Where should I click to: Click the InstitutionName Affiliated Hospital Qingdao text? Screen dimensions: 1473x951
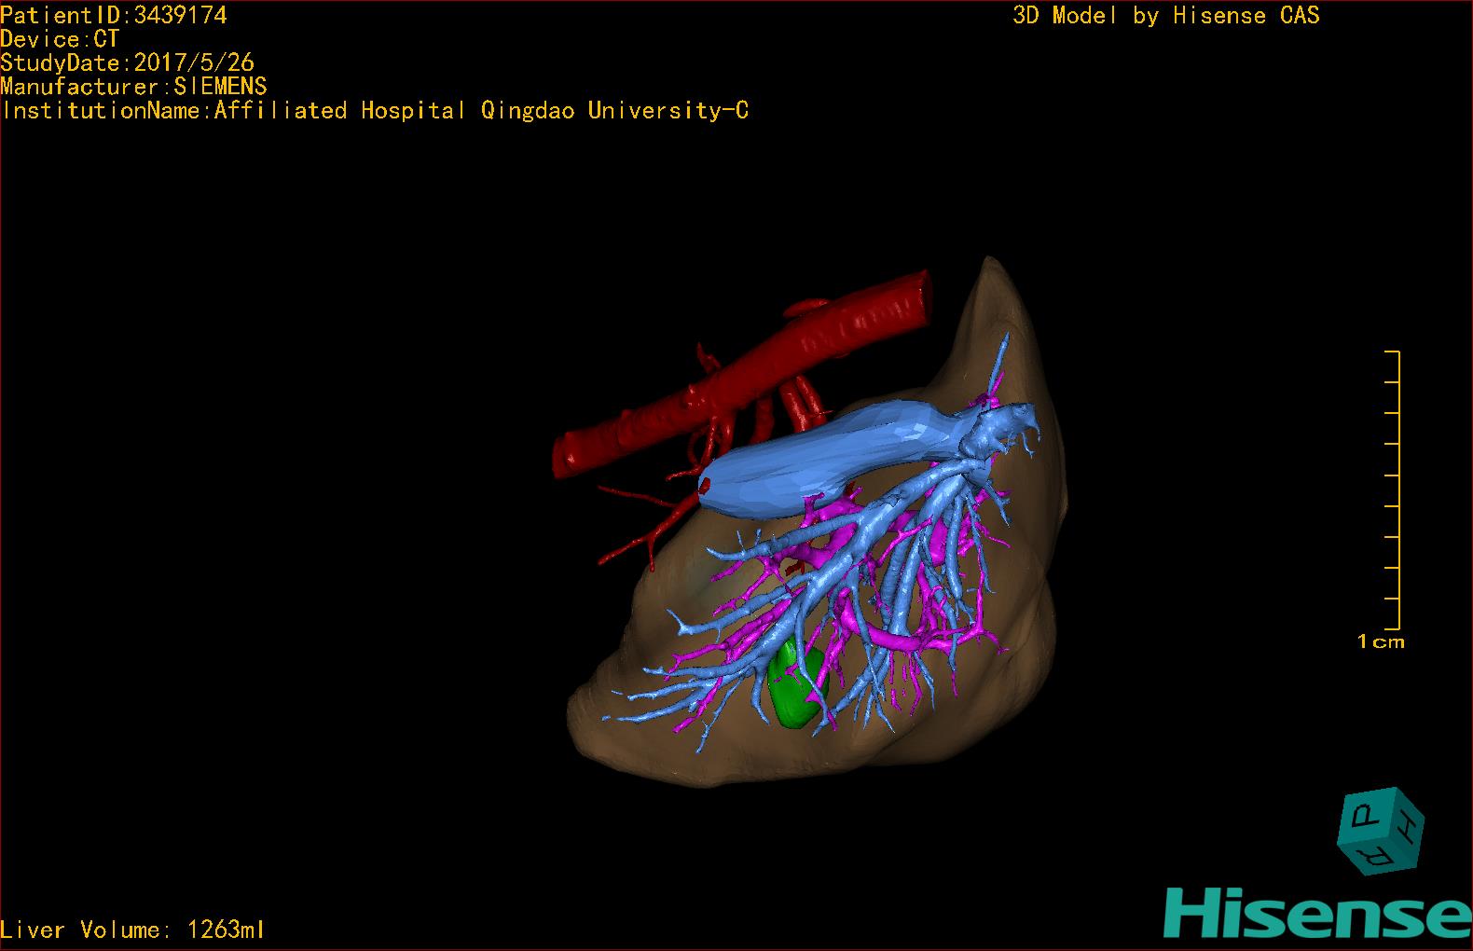(x=375, y=111)
